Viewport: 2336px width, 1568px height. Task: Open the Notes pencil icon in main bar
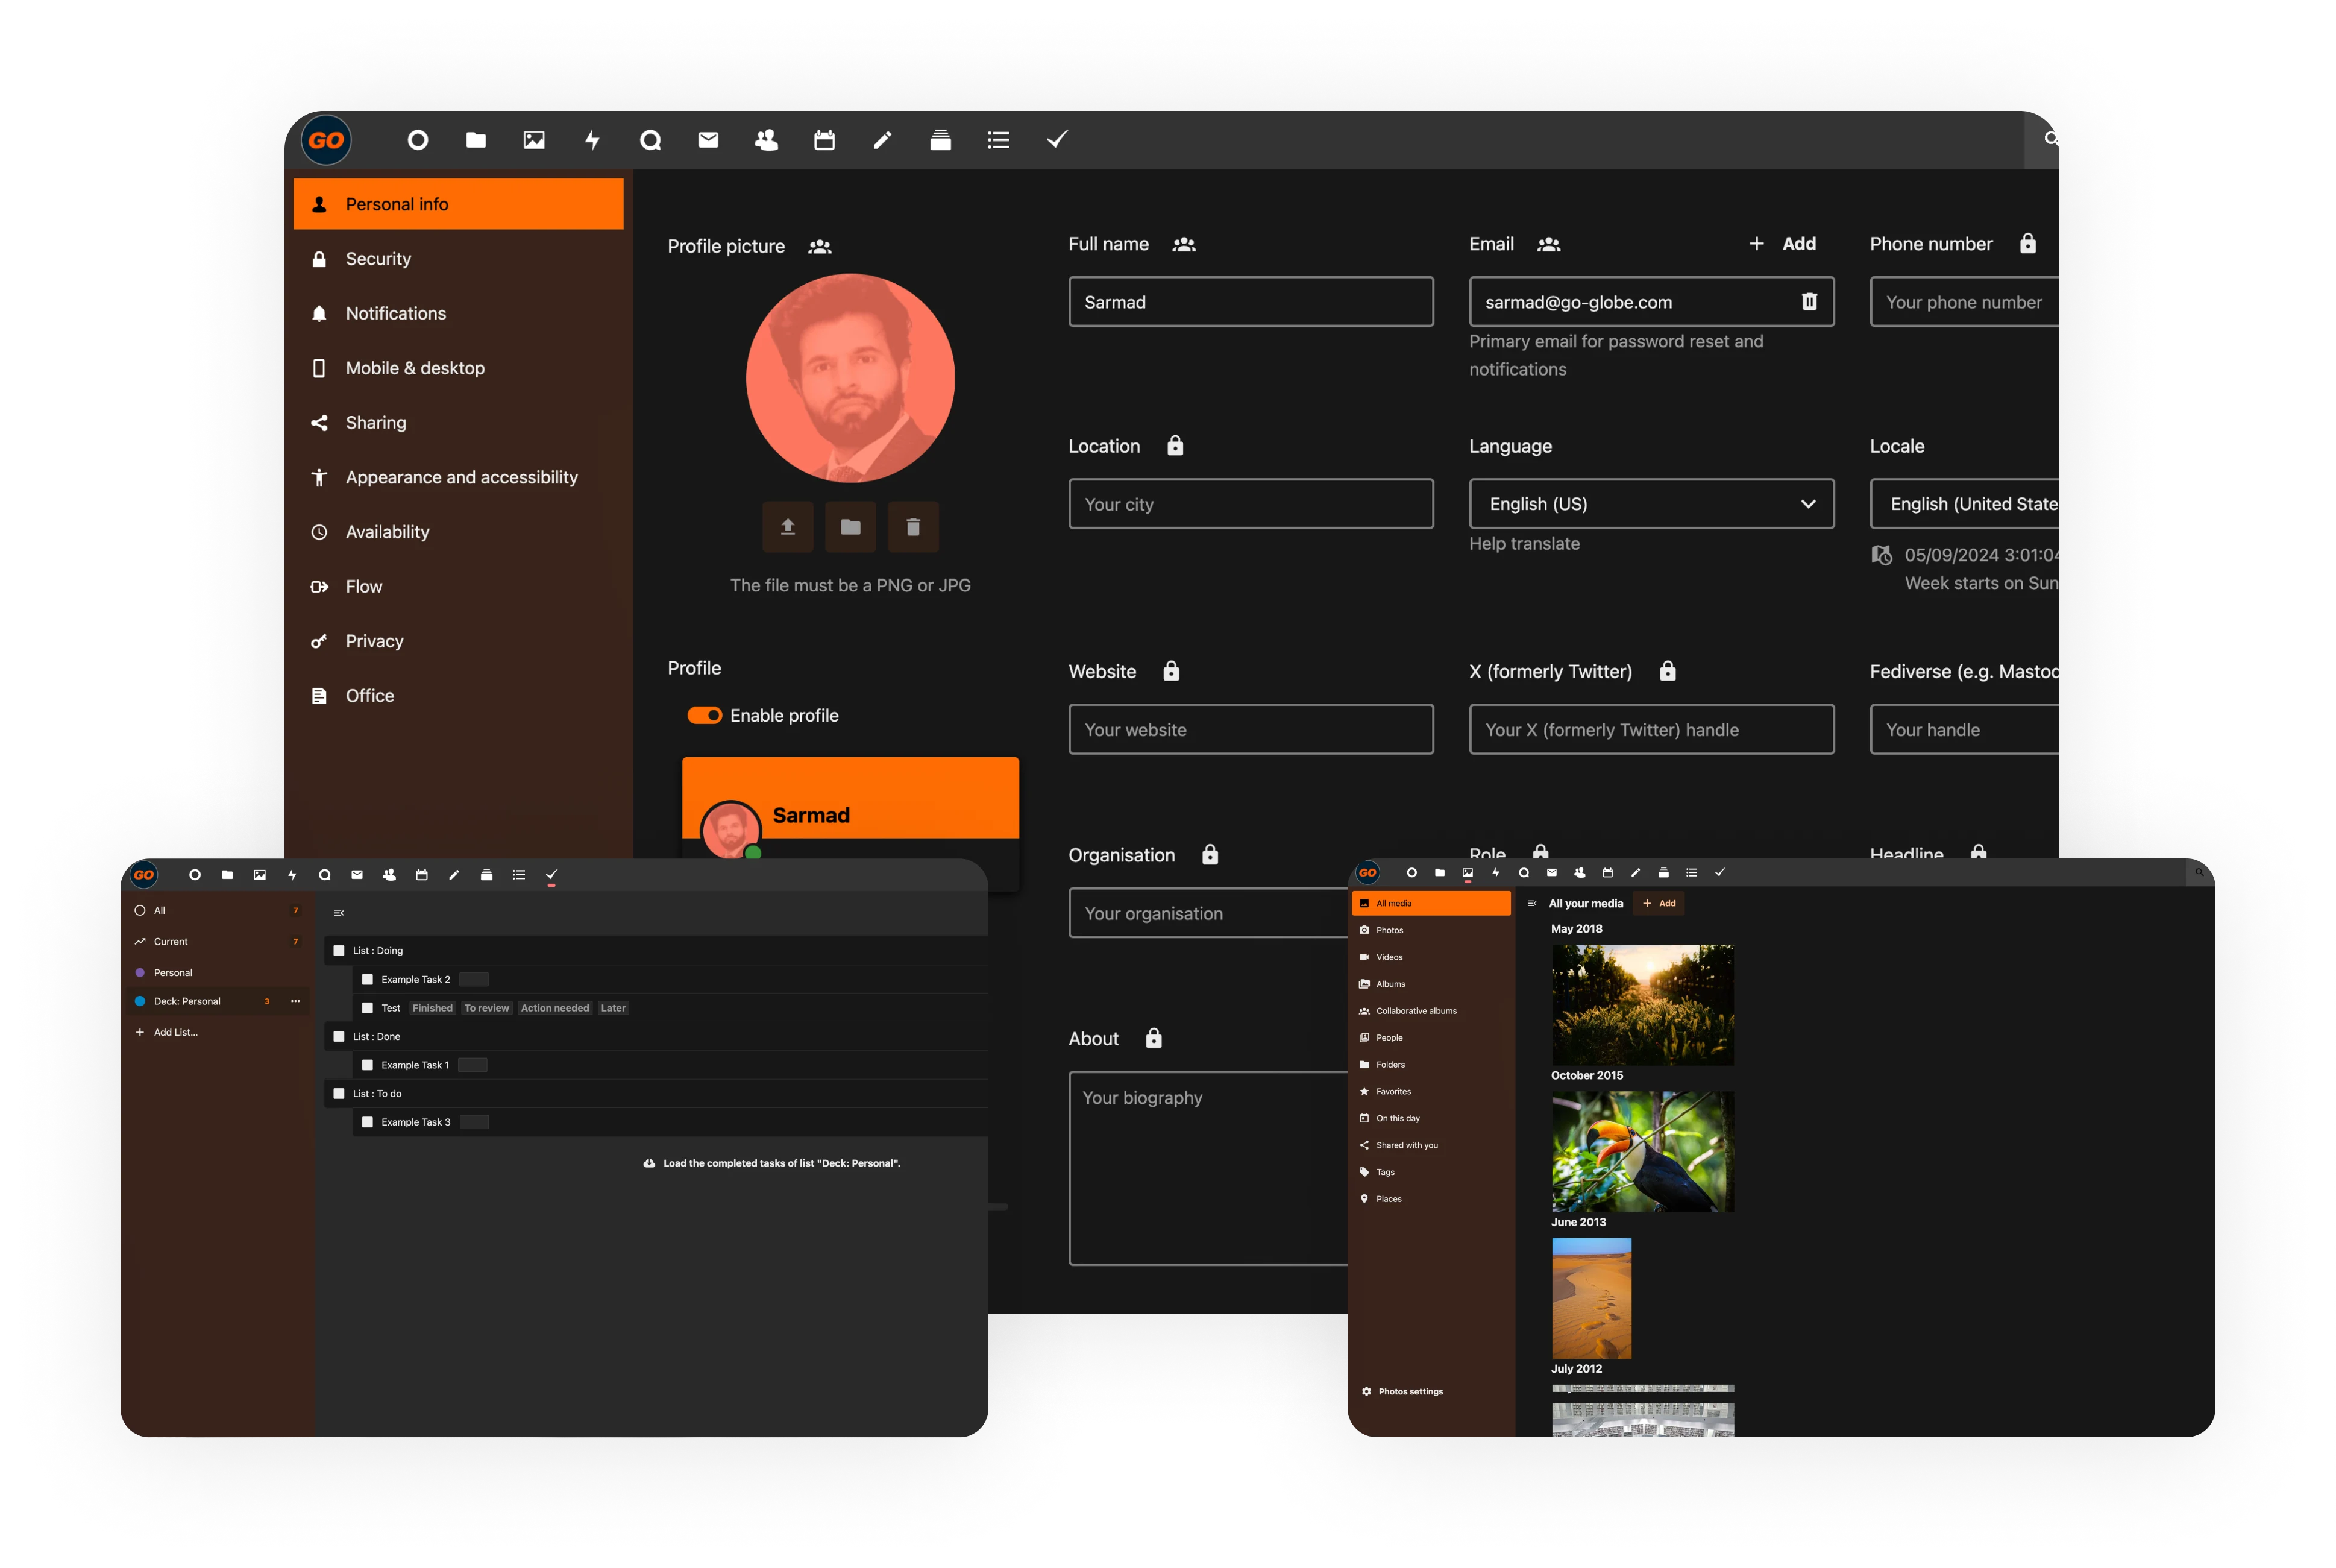882,140
